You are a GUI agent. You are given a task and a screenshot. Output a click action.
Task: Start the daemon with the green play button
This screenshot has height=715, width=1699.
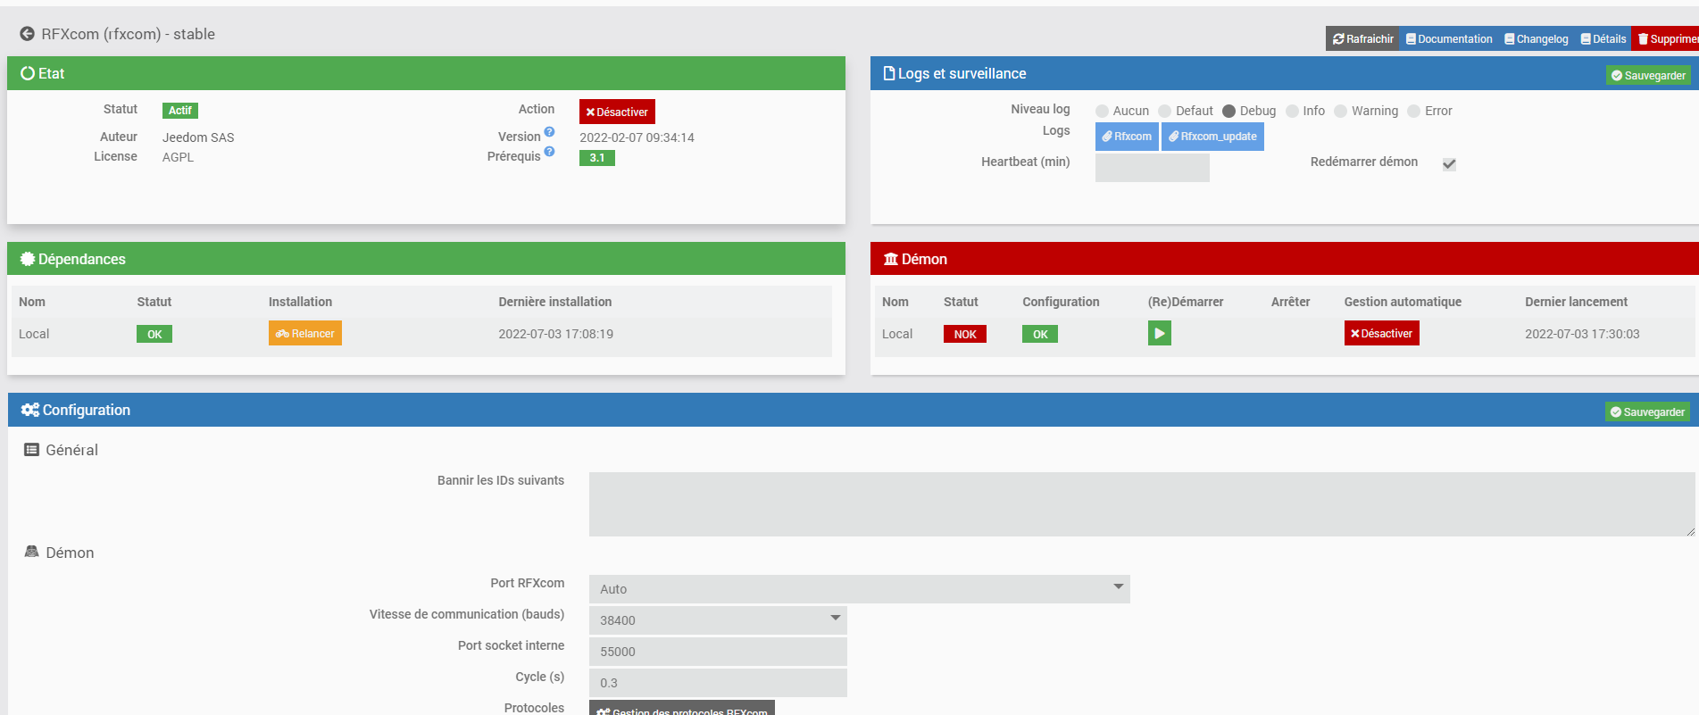pos(1159,334)
